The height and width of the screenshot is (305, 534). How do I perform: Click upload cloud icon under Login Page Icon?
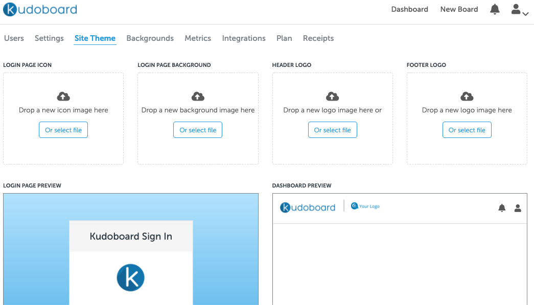(63, 97)
